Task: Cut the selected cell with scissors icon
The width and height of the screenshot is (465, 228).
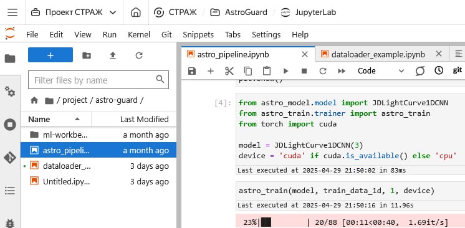Action: click(229, 71)
